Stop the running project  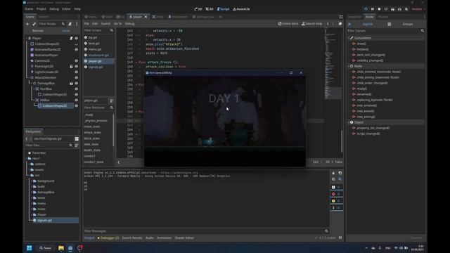click(379, 9)
